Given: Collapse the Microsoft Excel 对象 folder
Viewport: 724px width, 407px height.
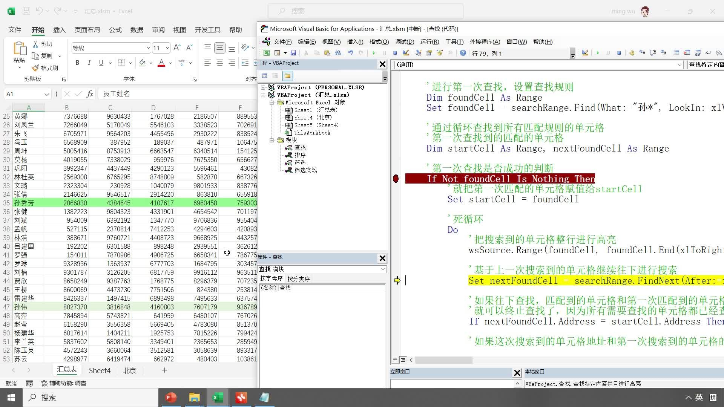Looking at the screenshot, I should 271,103.
